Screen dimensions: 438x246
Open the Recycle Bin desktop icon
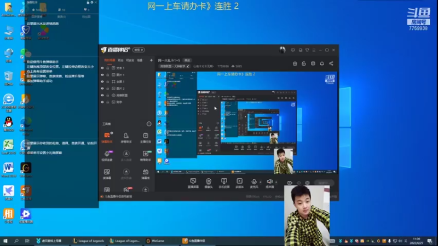coord(8,78)
